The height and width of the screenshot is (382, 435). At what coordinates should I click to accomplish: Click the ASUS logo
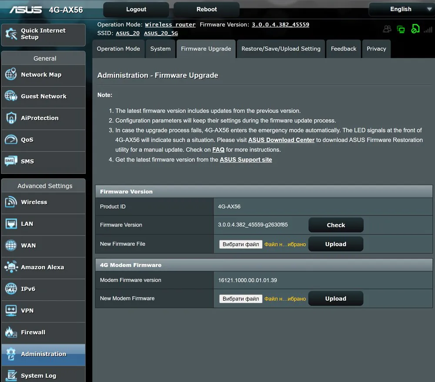click(26, 10)
